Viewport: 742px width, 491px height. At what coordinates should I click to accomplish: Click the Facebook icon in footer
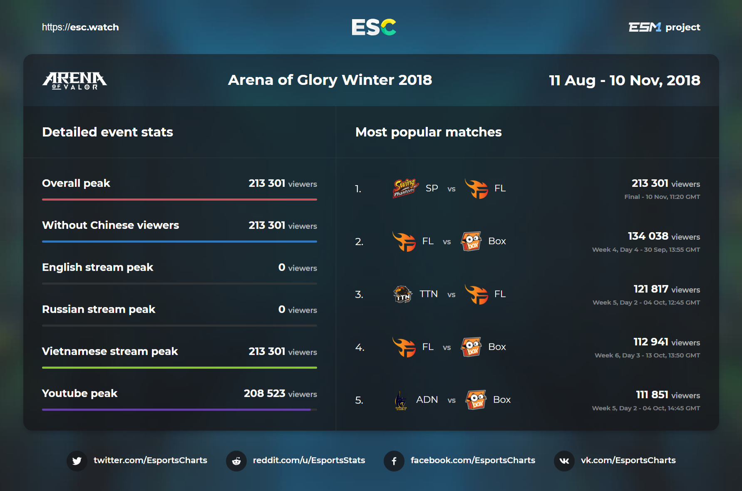[x=394, y=461]
